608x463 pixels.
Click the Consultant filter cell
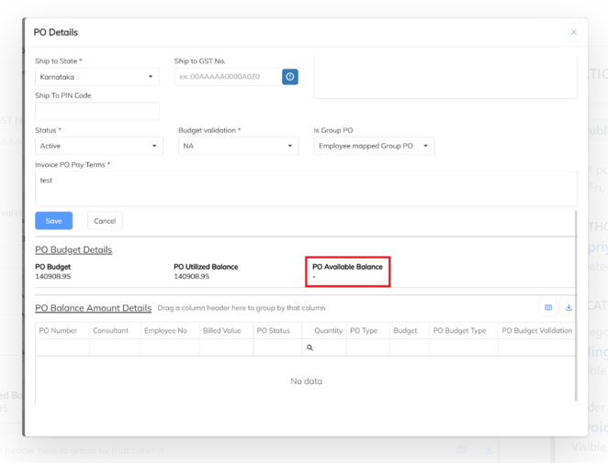point(115,347)
